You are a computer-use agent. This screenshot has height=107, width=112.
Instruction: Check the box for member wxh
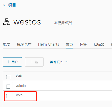[8, 96]
